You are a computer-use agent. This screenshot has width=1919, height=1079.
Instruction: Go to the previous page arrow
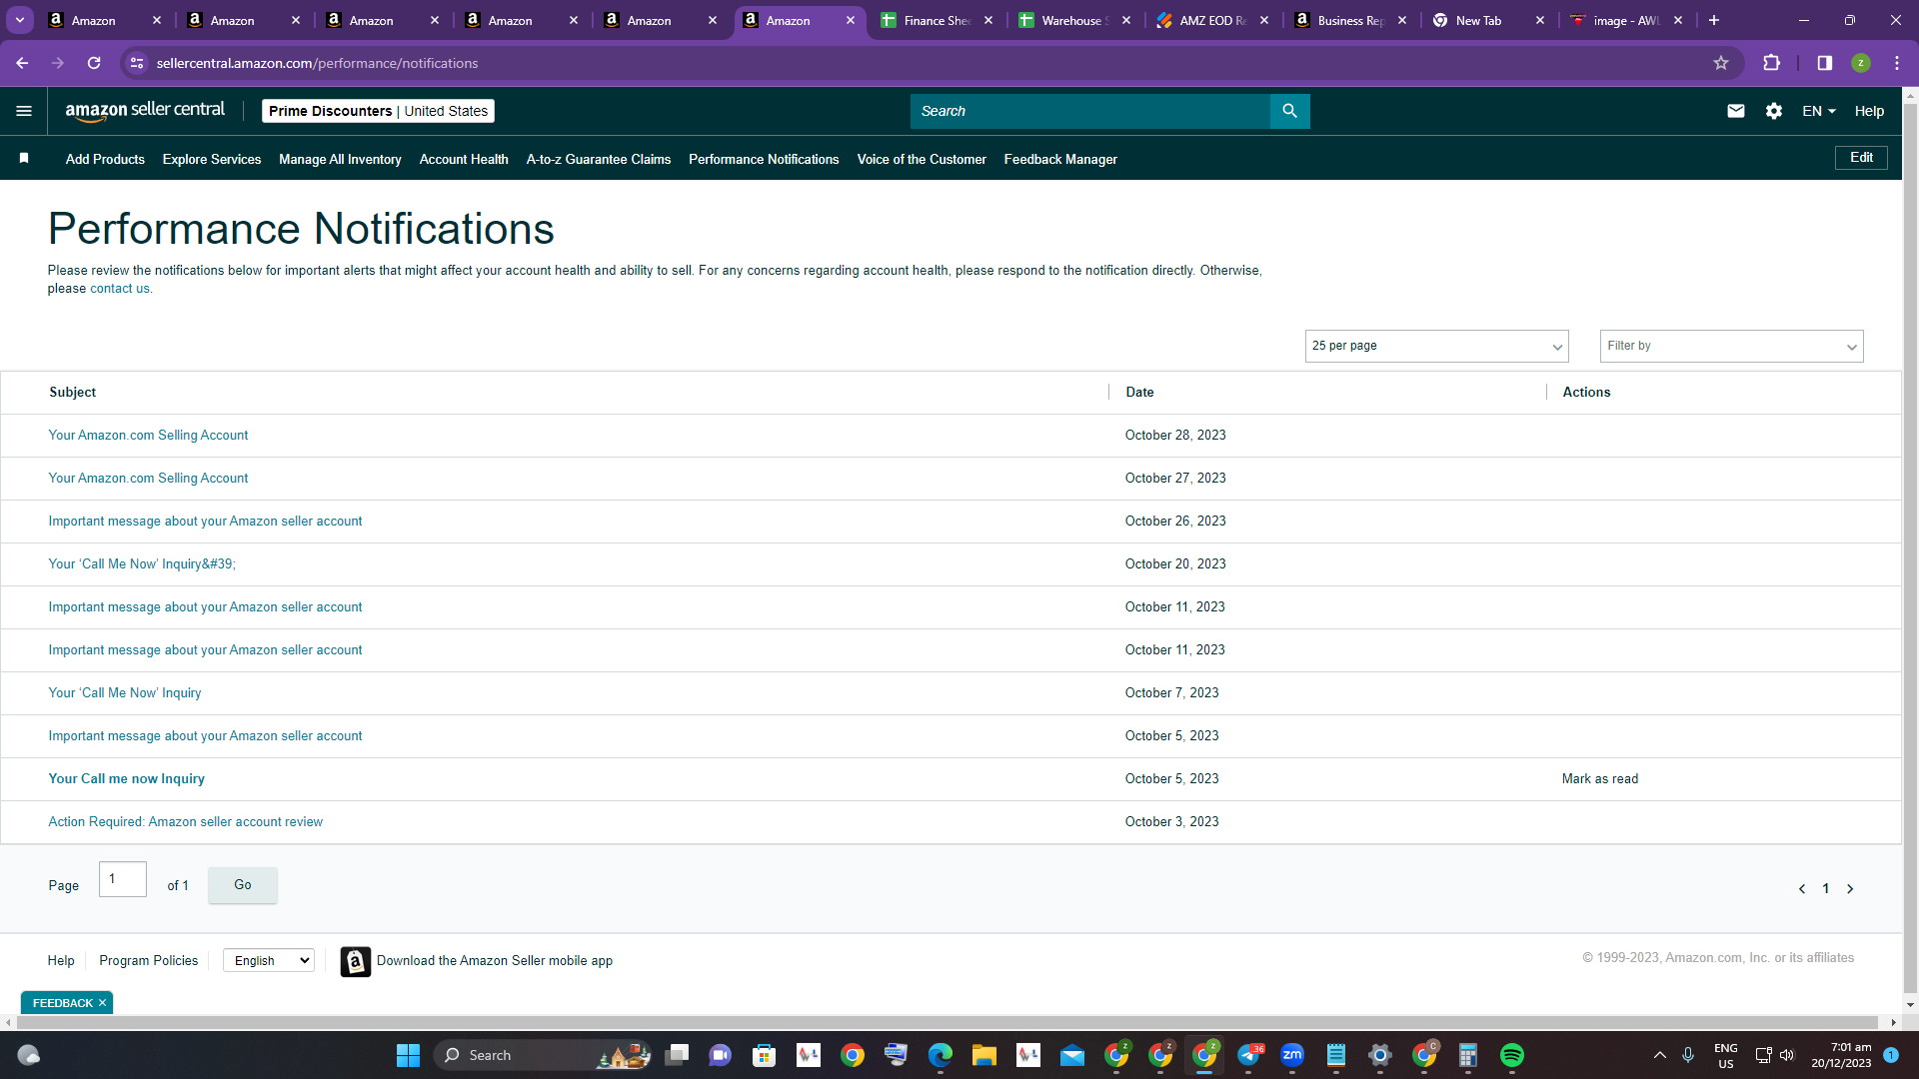1802,889
